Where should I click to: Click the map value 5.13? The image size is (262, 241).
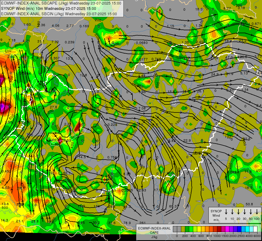244,73
